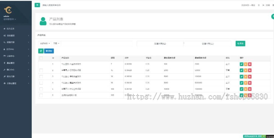Click the 注销 logout link
Image resolution: width=274 pixels, height=138 pixels.
point(268,5)
